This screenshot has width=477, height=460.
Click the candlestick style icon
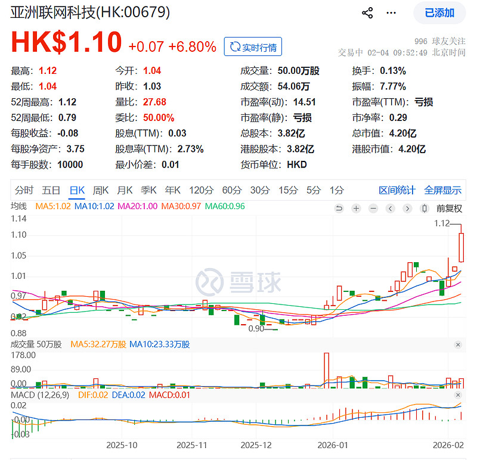[x=425, y=209]
